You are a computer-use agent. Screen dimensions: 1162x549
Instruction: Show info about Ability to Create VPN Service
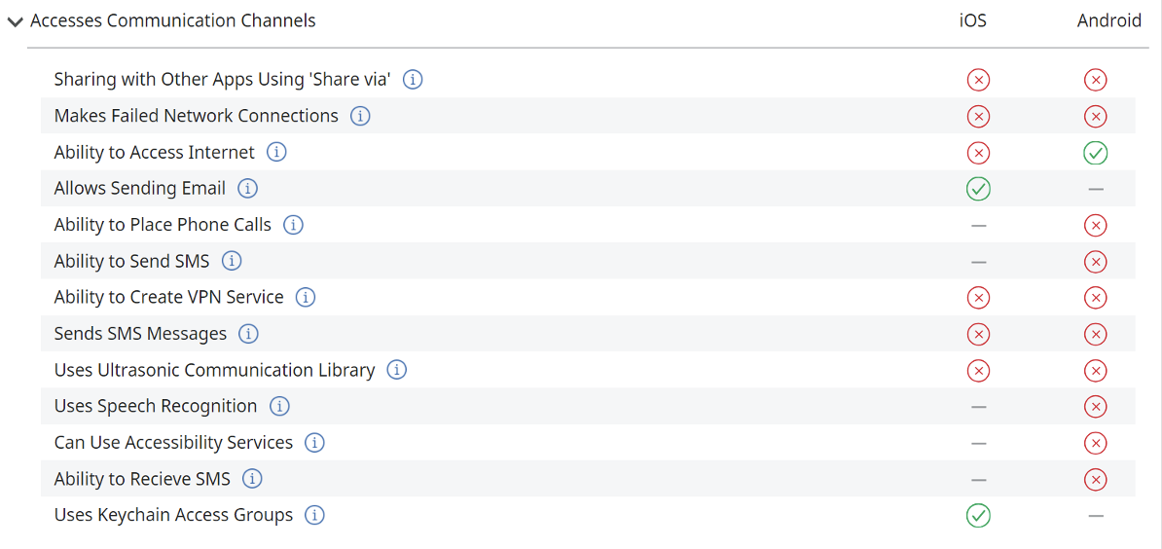pyautogui.click(x=306, y=297)
